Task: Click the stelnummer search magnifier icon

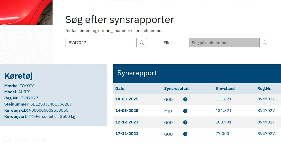Action: pyautogui.click(x=265, y=43)
